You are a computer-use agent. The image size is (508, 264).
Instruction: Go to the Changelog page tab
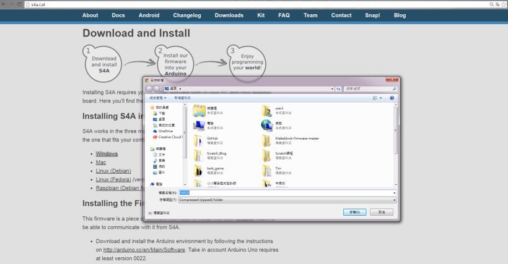pyautogui.click(x=187, y=15)
